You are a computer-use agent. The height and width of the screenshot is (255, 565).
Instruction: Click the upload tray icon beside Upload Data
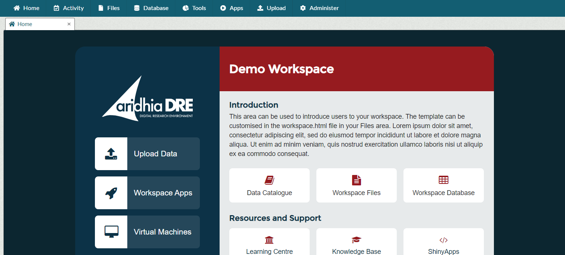click(111, 154)
